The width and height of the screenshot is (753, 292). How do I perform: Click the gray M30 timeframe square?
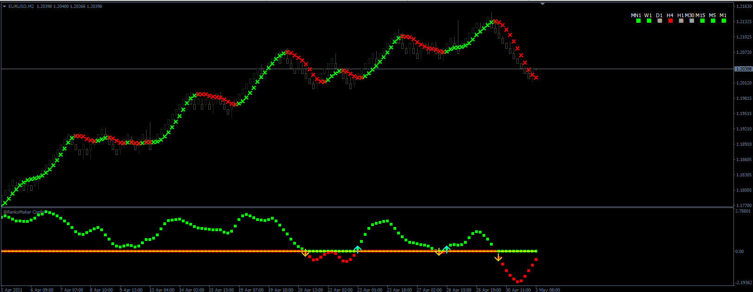[692, 21]
